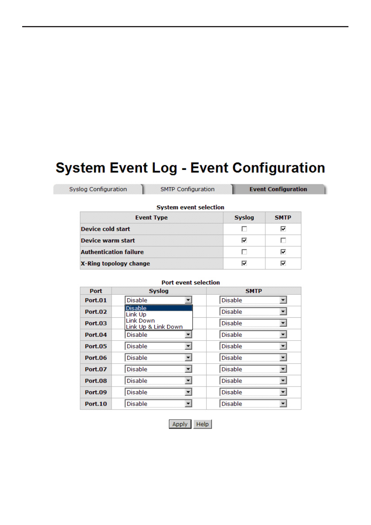Click the Help button
The image size is (371, 525).
coord(203,424)
